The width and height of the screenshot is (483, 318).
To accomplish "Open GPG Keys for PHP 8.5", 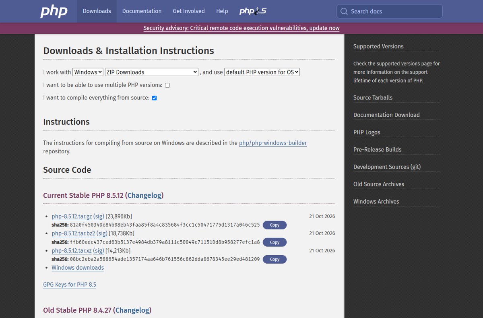I will coord(70,285).
